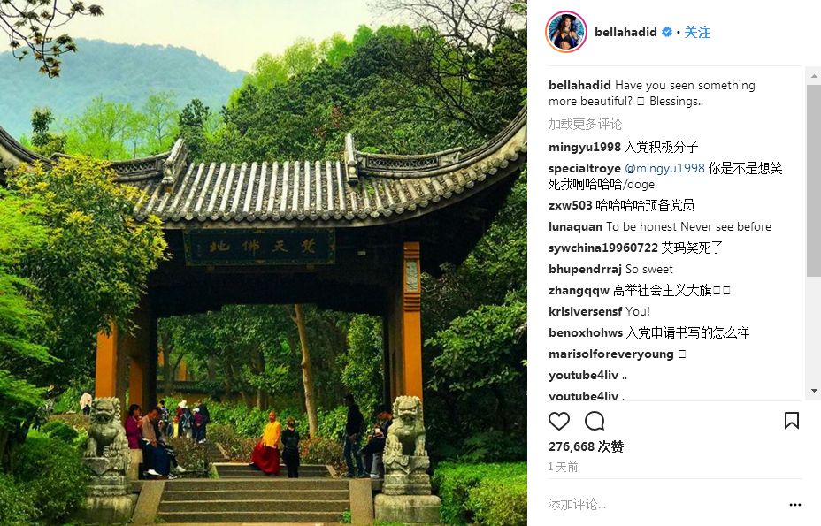This screenshot has width=821, height=526.
Task: Click the blue verified badge
Action: [667, 32]
